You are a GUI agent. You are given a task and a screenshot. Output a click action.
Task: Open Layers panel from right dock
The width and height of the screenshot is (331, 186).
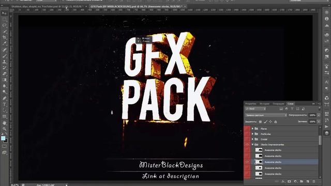pyautogui.click(x=326, y=133)
